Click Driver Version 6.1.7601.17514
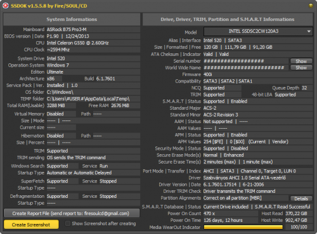317x234 pixels. coord(220,185)
